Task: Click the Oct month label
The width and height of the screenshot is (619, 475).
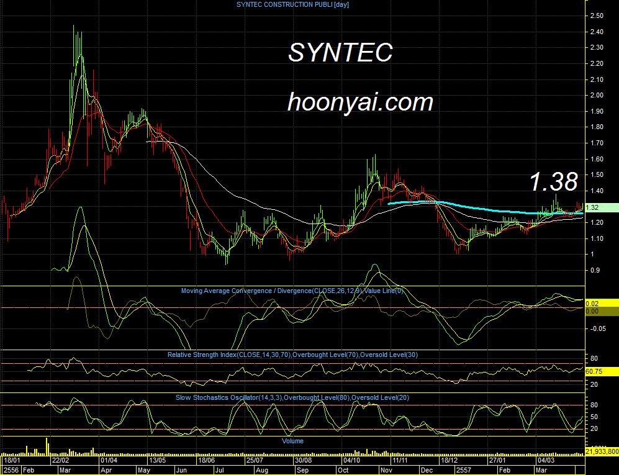Action: [x=343, y=470]
